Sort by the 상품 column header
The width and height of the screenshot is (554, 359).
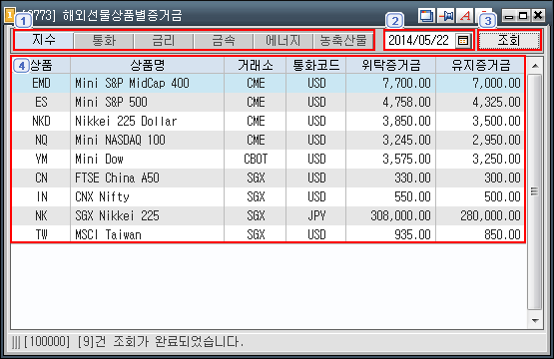pos(41,65)
